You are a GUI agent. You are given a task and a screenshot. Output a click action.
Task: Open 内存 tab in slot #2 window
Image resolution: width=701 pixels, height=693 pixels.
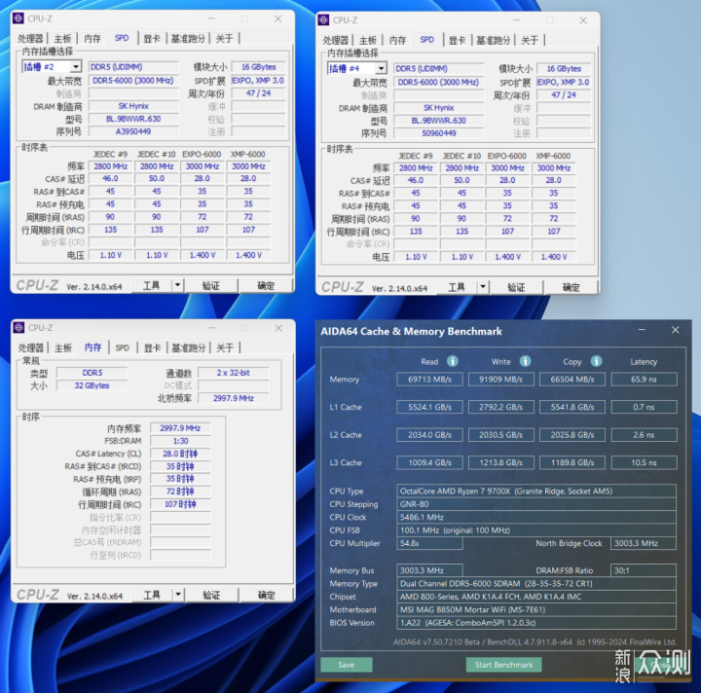click(92, 39)
